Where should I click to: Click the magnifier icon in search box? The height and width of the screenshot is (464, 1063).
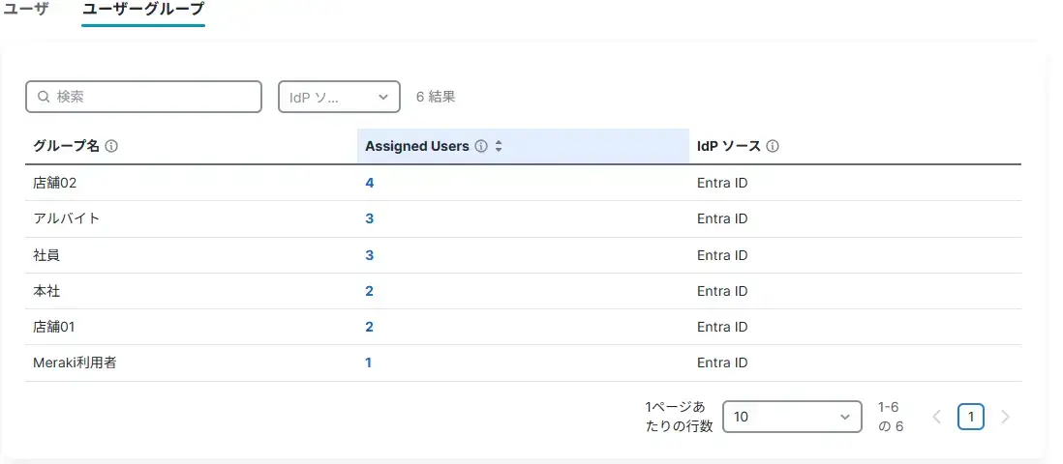coord(44,97)
